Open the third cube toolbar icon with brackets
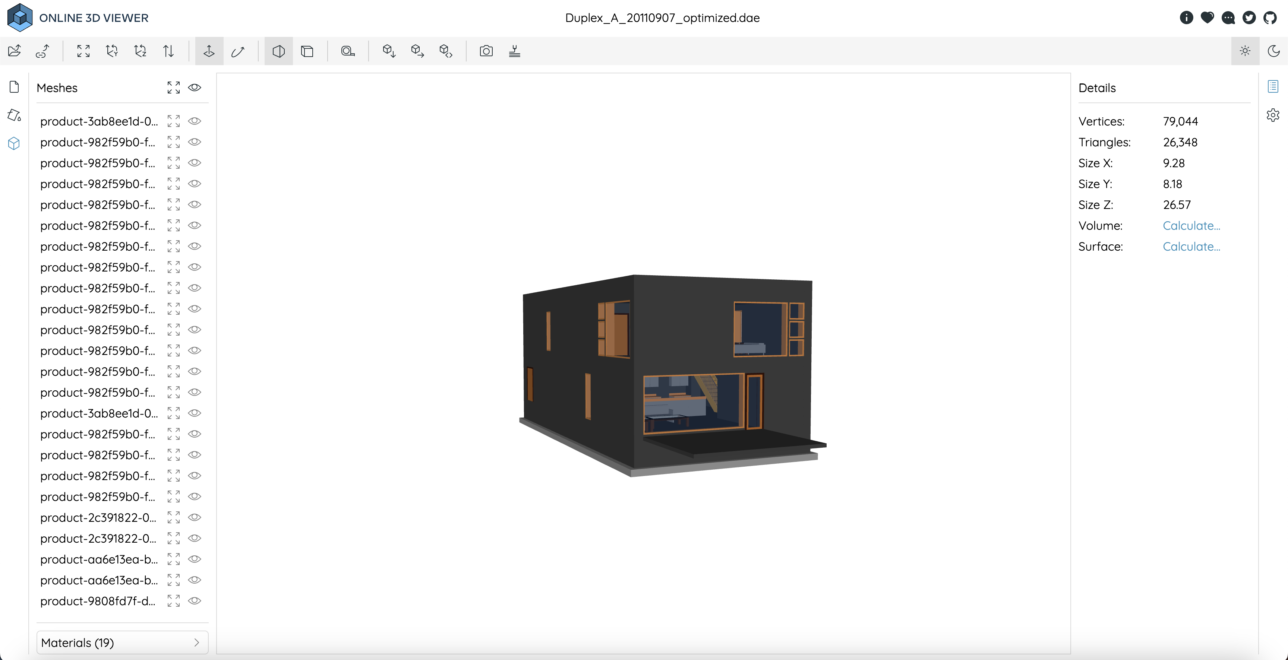This screenshot has width=1288, height=660. (446, 51)
